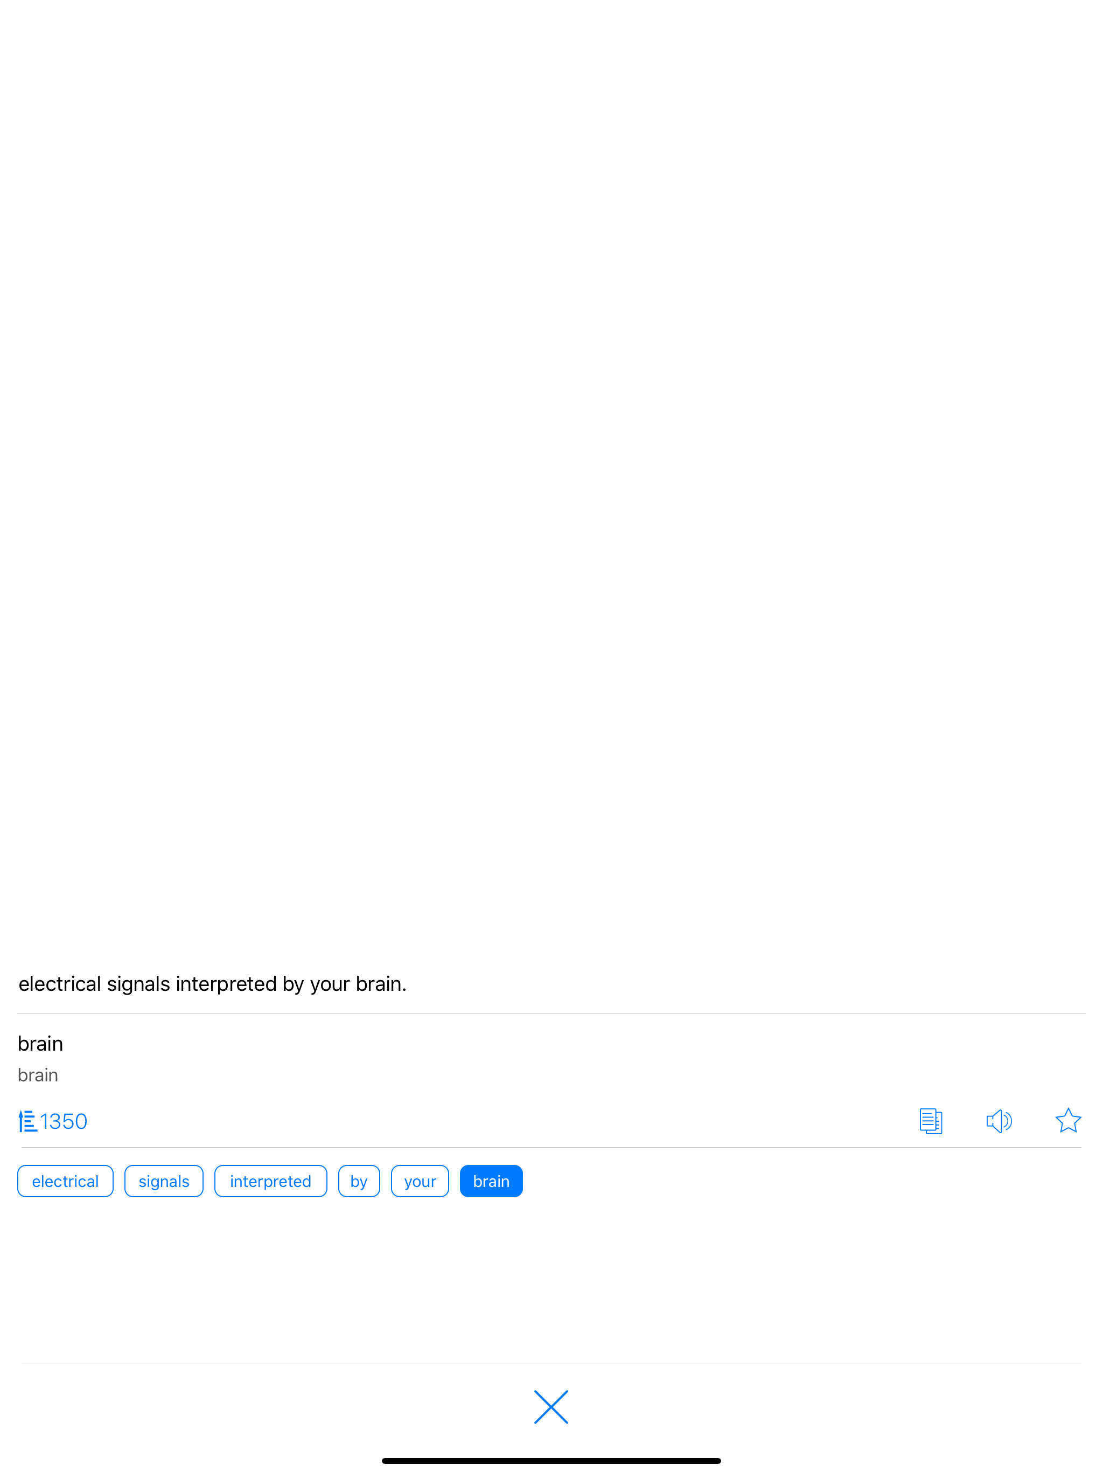Select the word chip 'electrical'

point(65,1181)
